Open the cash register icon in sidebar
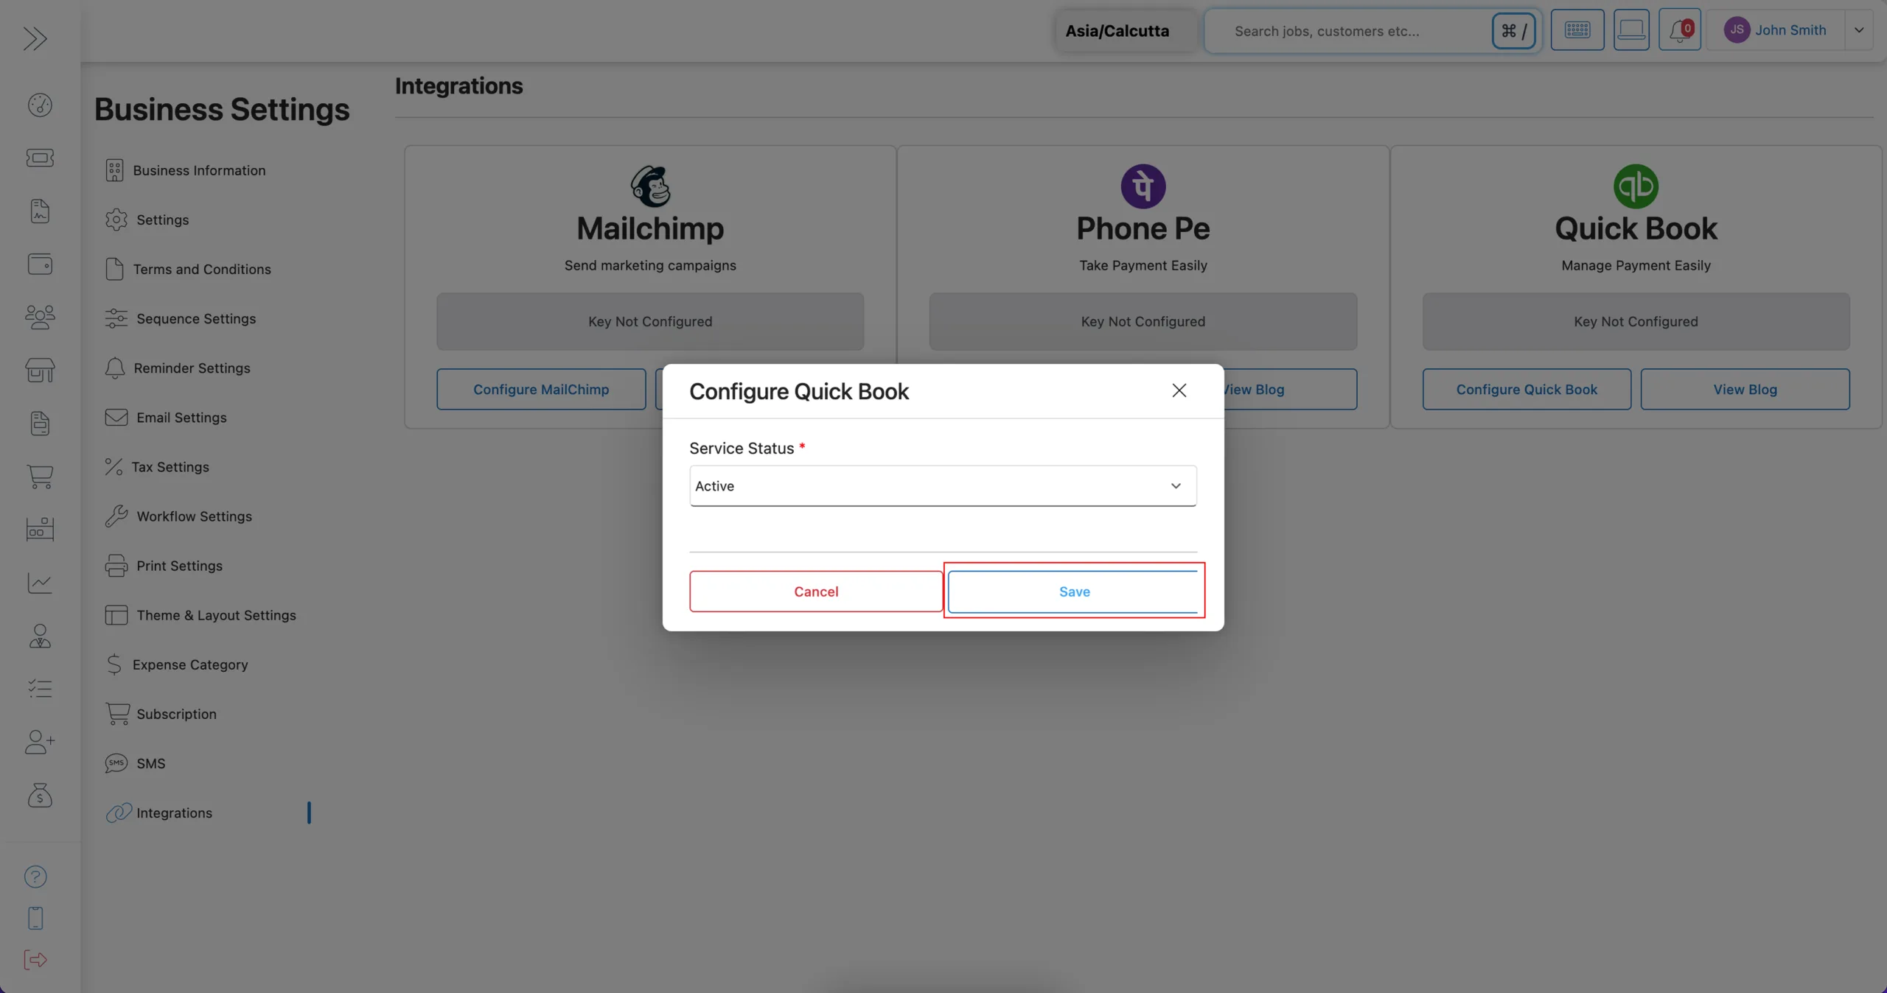 pyautogui.click(x=40, y=529)
